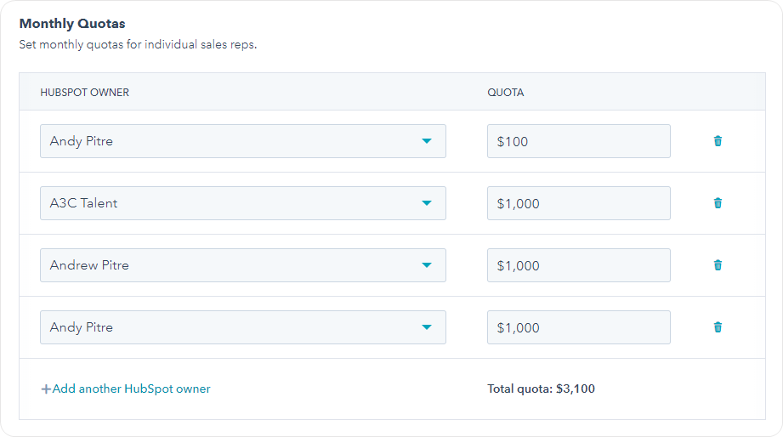The height and width of the screenshot is (437, 783).
Task: Remove Andrew Pitre's quota via trash icon
Action: click(x=718, y=265)
